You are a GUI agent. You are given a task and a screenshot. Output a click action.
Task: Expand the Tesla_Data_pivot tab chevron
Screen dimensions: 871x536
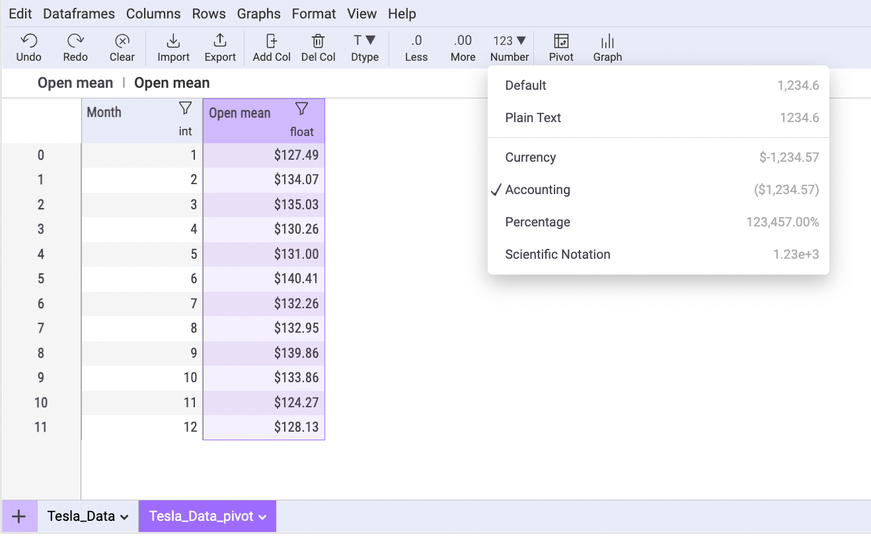coord(263,518)
